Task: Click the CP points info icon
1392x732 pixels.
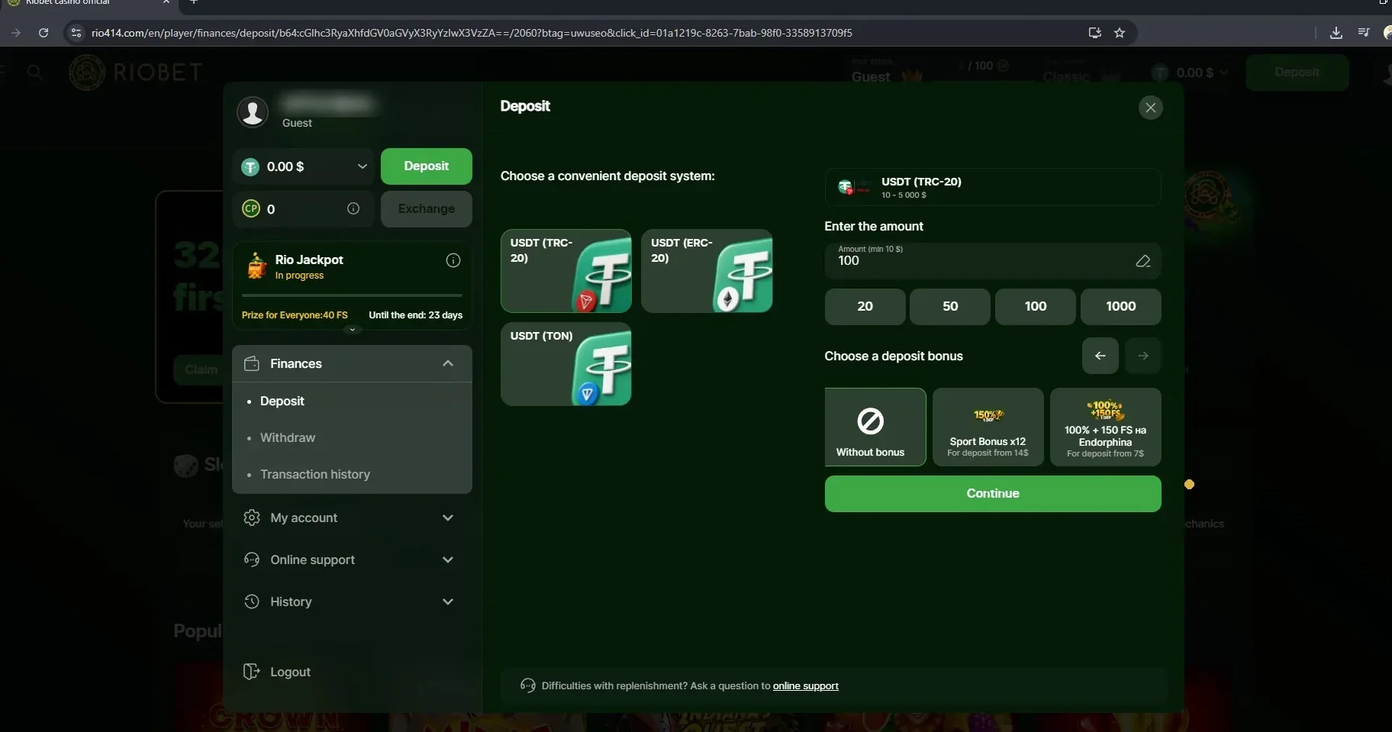Action: (x=353, y=208)
